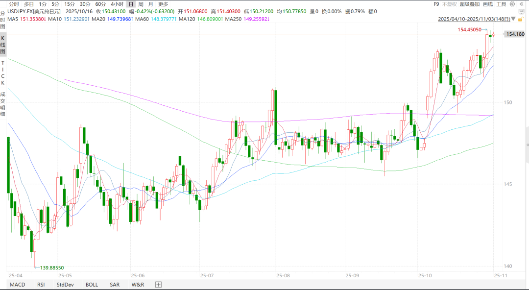Click the date range 2025/04/10-2025/11/03 link

474,19
